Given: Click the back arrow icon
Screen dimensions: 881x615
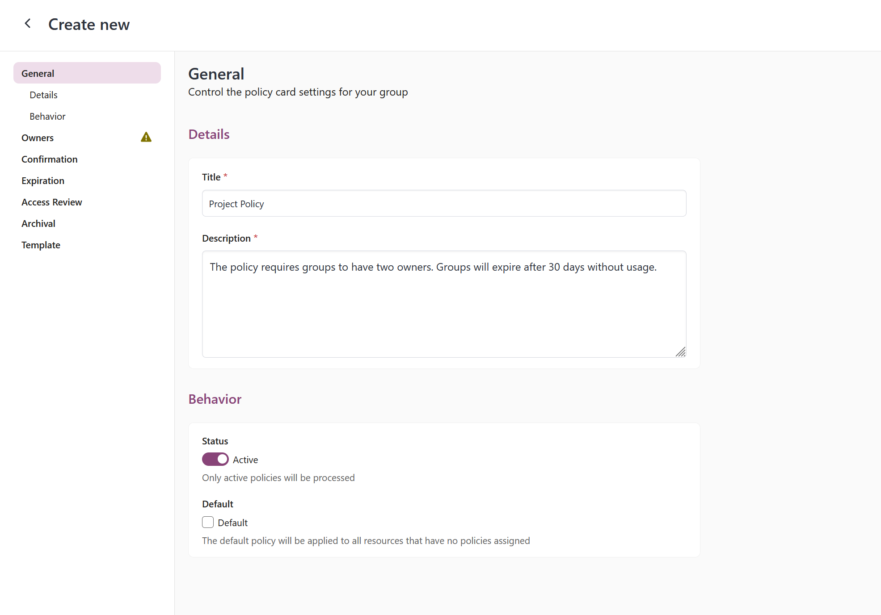Looking at the screenshot, I should click(x=28, y=24).
